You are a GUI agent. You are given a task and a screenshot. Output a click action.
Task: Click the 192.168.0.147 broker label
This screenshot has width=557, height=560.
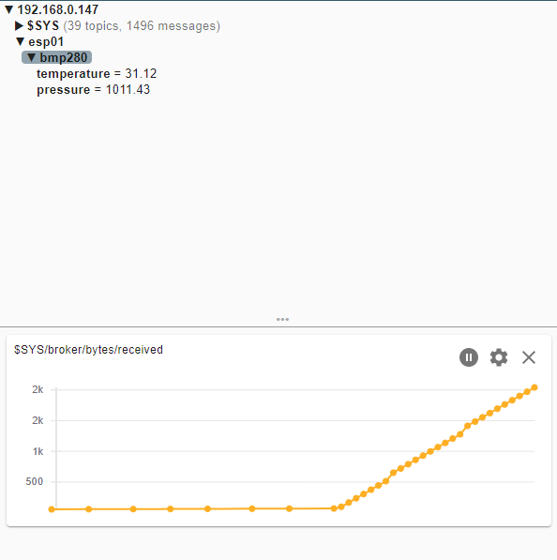point(58,9)
